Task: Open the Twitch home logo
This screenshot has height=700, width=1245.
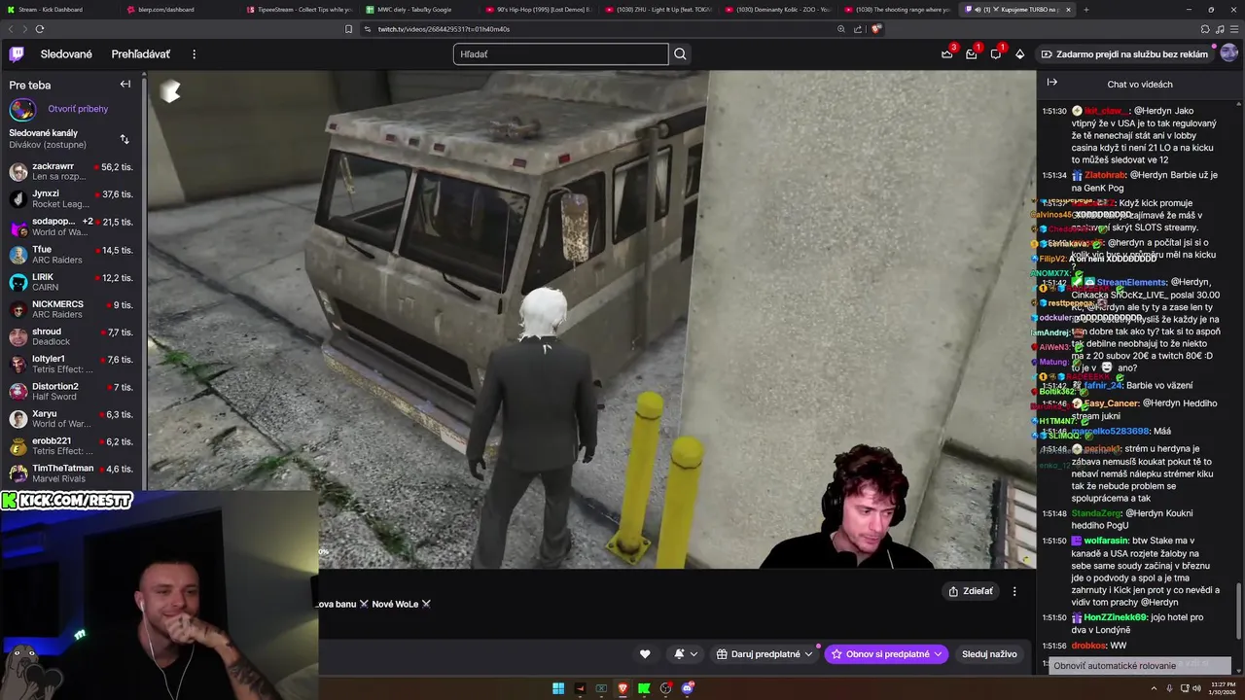Action: 17,54
